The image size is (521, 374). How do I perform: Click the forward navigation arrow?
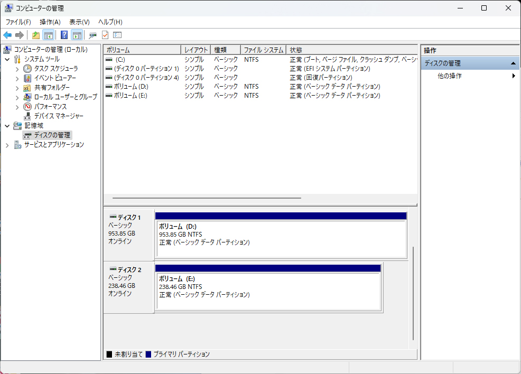pos(20,35)
